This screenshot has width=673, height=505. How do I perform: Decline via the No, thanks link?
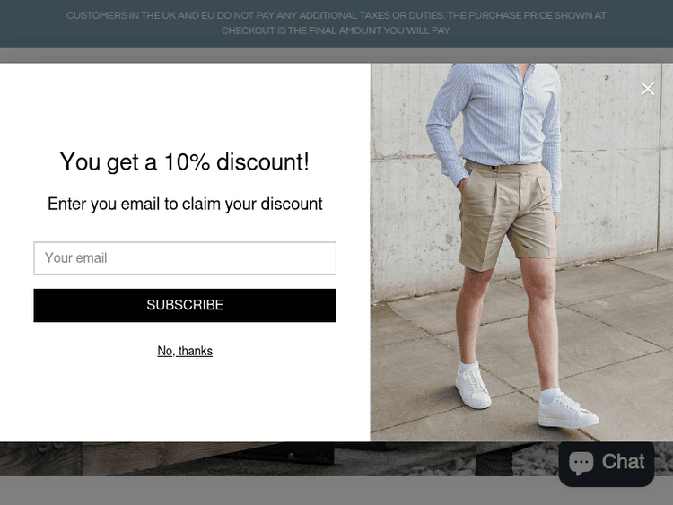click(x=185, y=351)
